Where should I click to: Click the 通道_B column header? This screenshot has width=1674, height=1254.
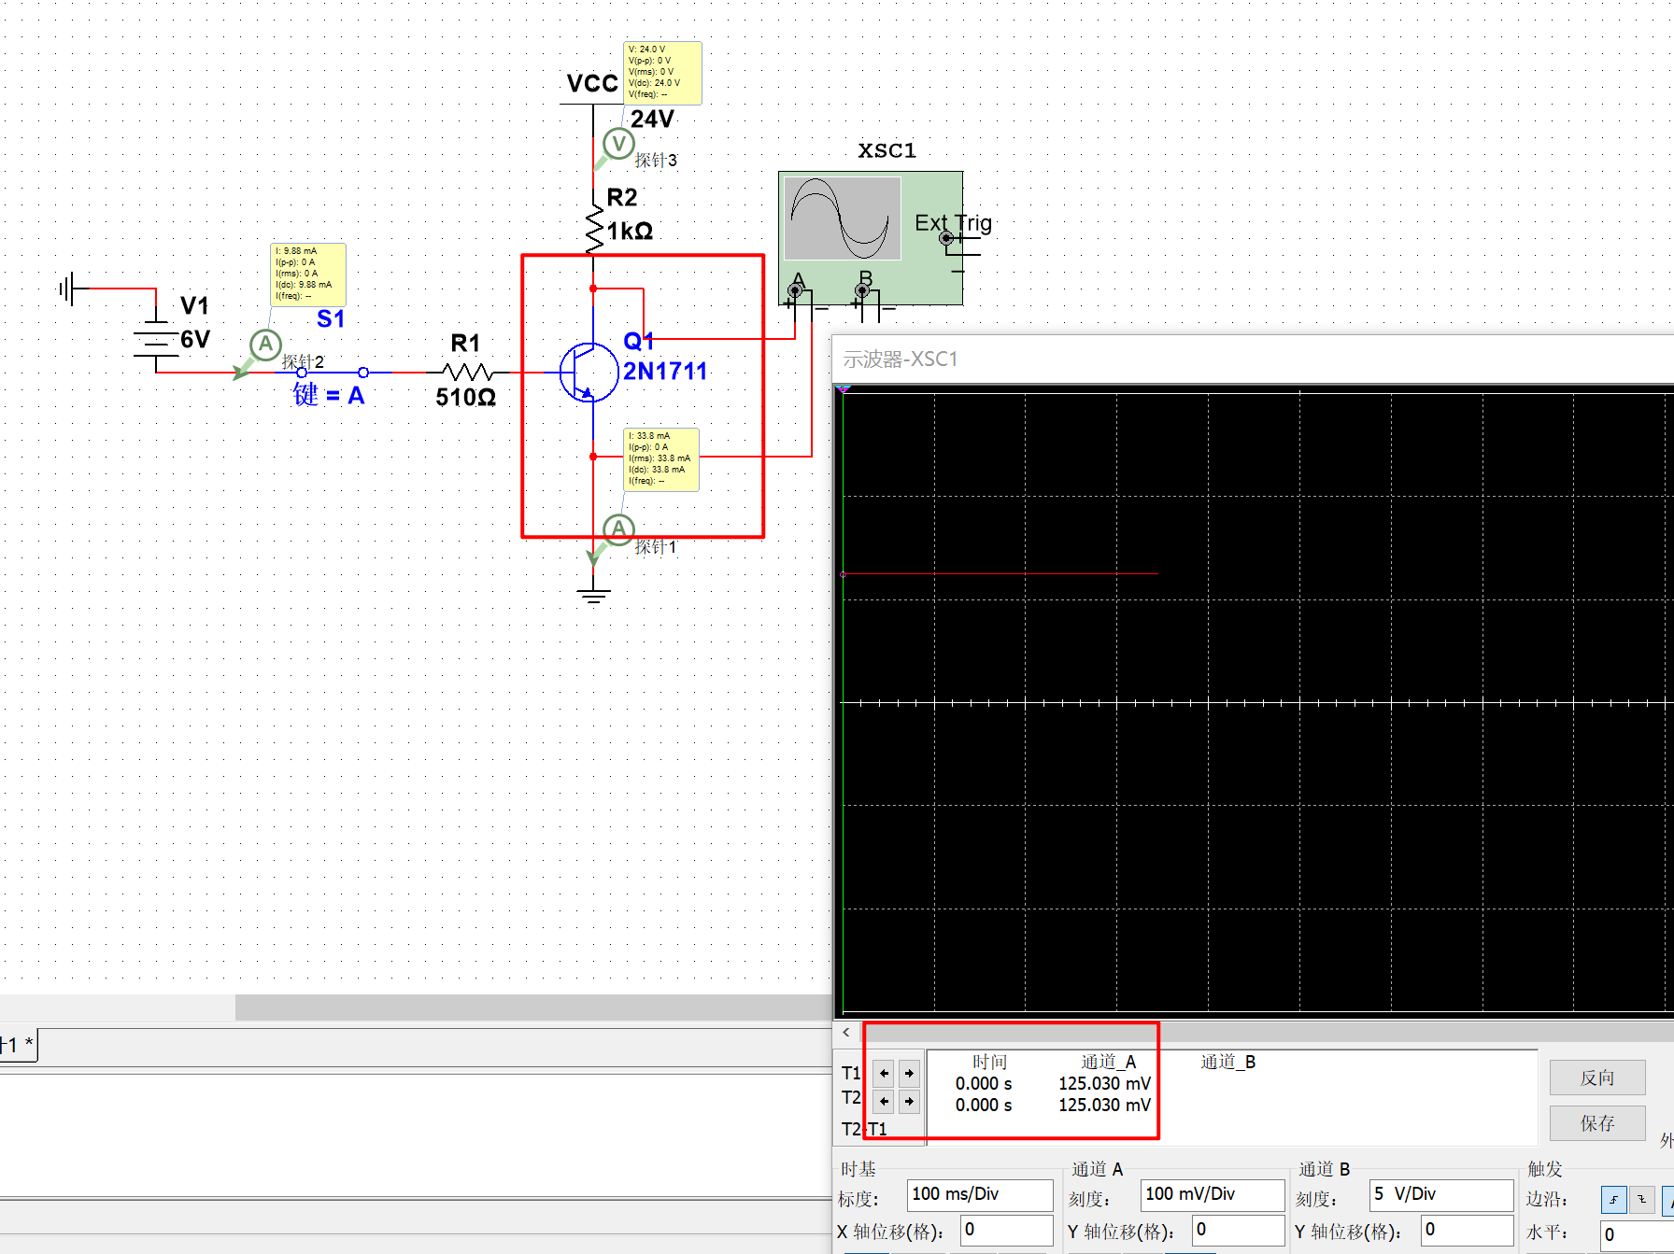tap(1227, 1062)
